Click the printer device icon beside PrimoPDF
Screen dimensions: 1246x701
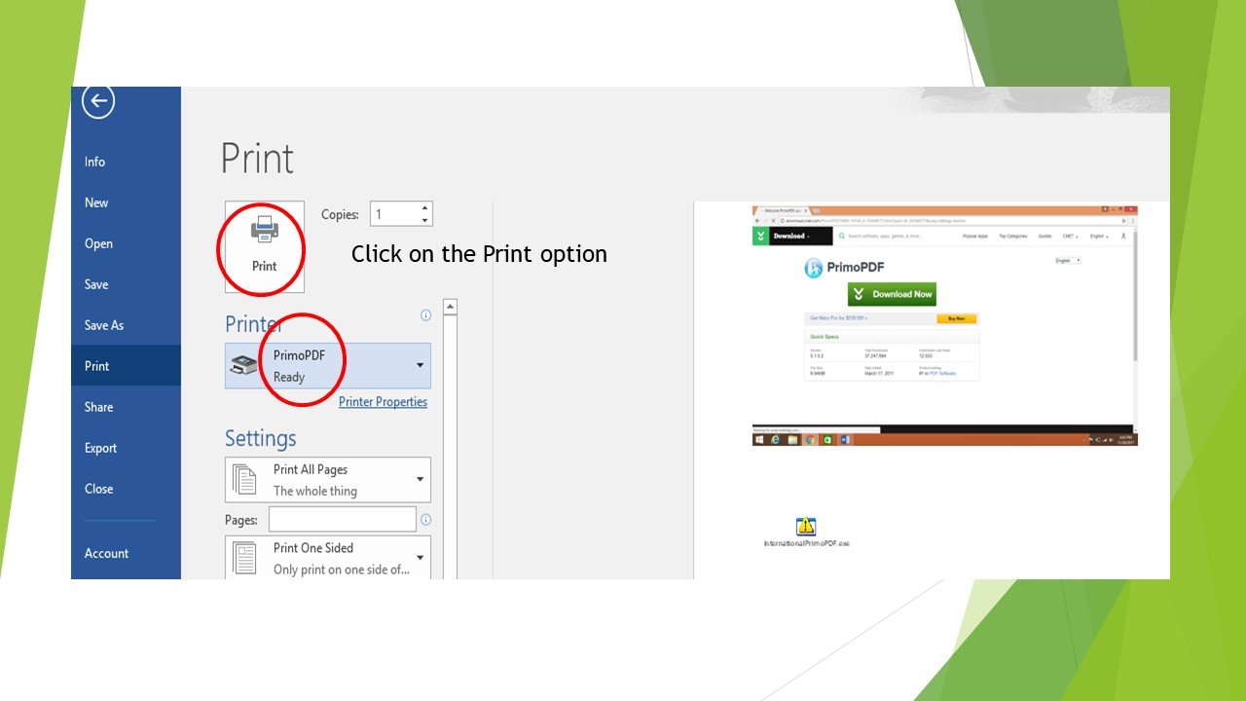point(244,366)
